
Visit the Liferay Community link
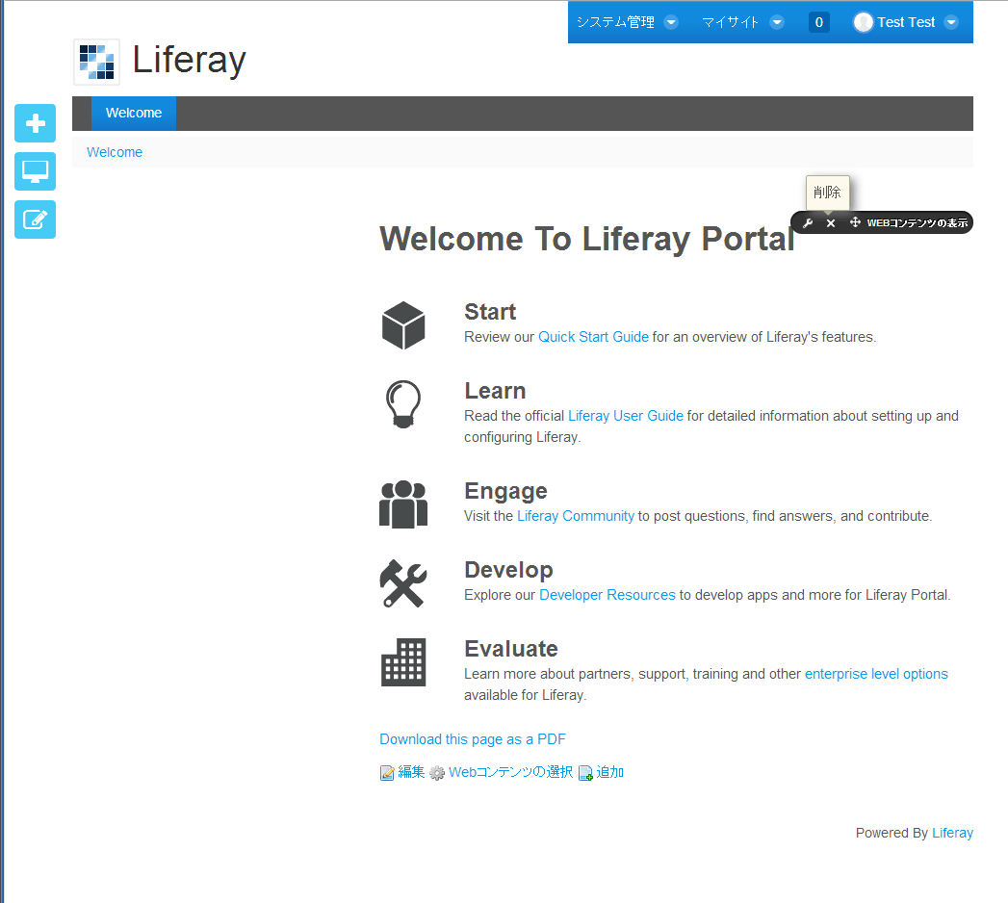point(576,516)
